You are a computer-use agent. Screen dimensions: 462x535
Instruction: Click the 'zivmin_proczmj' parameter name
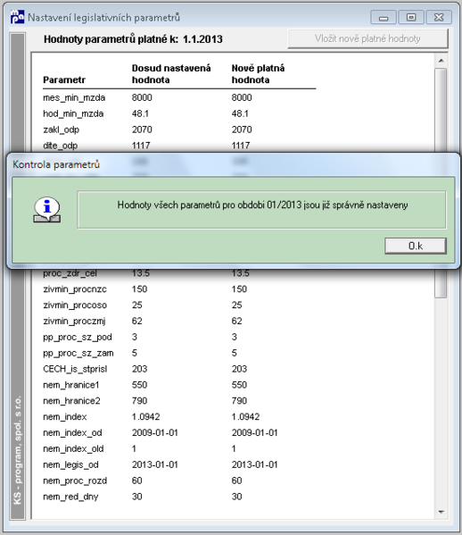click(74, 321)
